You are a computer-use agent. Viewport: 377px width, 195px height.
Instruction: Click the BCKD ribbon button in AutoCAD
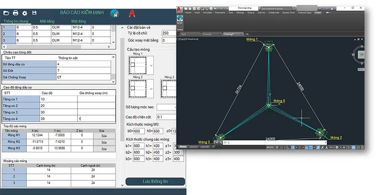point(180,20)
